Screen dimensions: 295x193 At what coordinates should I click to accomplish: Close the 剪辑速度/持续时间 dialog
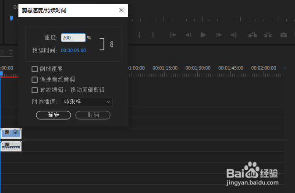point(121,10)
